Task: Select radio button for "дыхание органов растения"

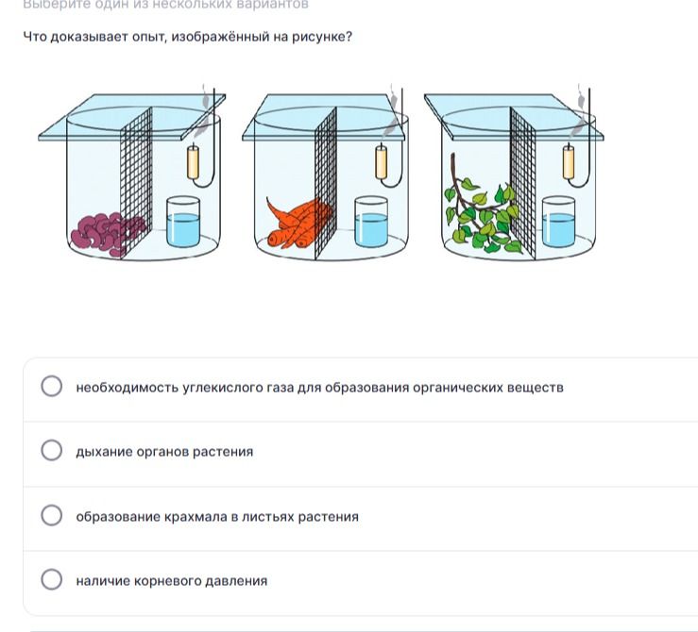Action: 52,450
